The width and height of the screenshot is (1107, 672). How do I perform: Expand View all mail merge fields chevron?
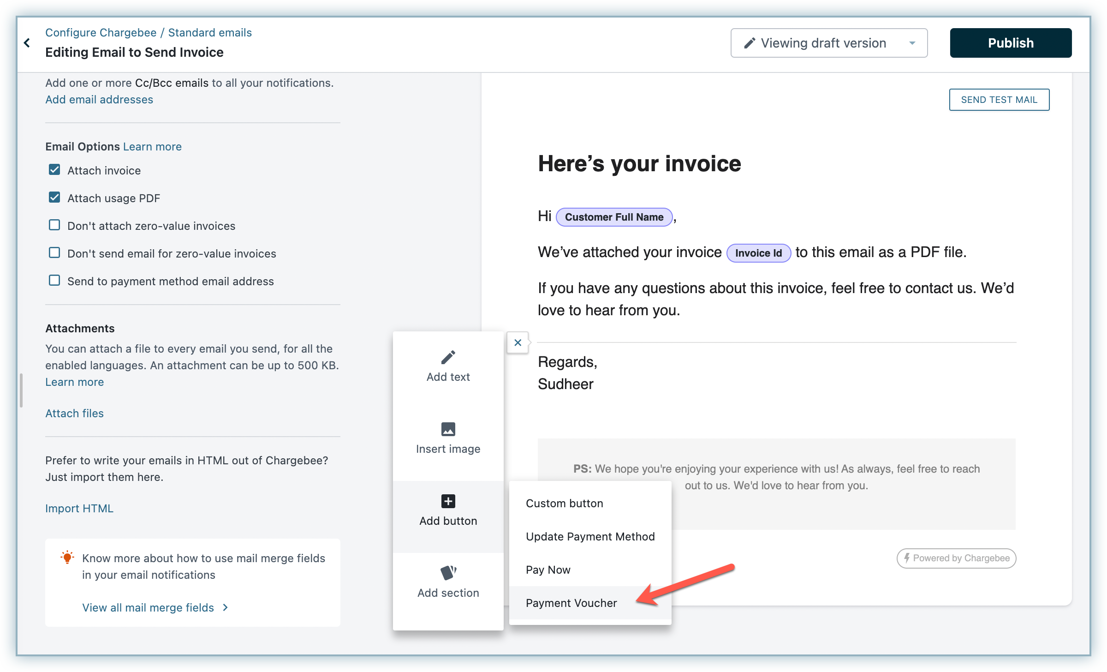(x=225, y=607)
